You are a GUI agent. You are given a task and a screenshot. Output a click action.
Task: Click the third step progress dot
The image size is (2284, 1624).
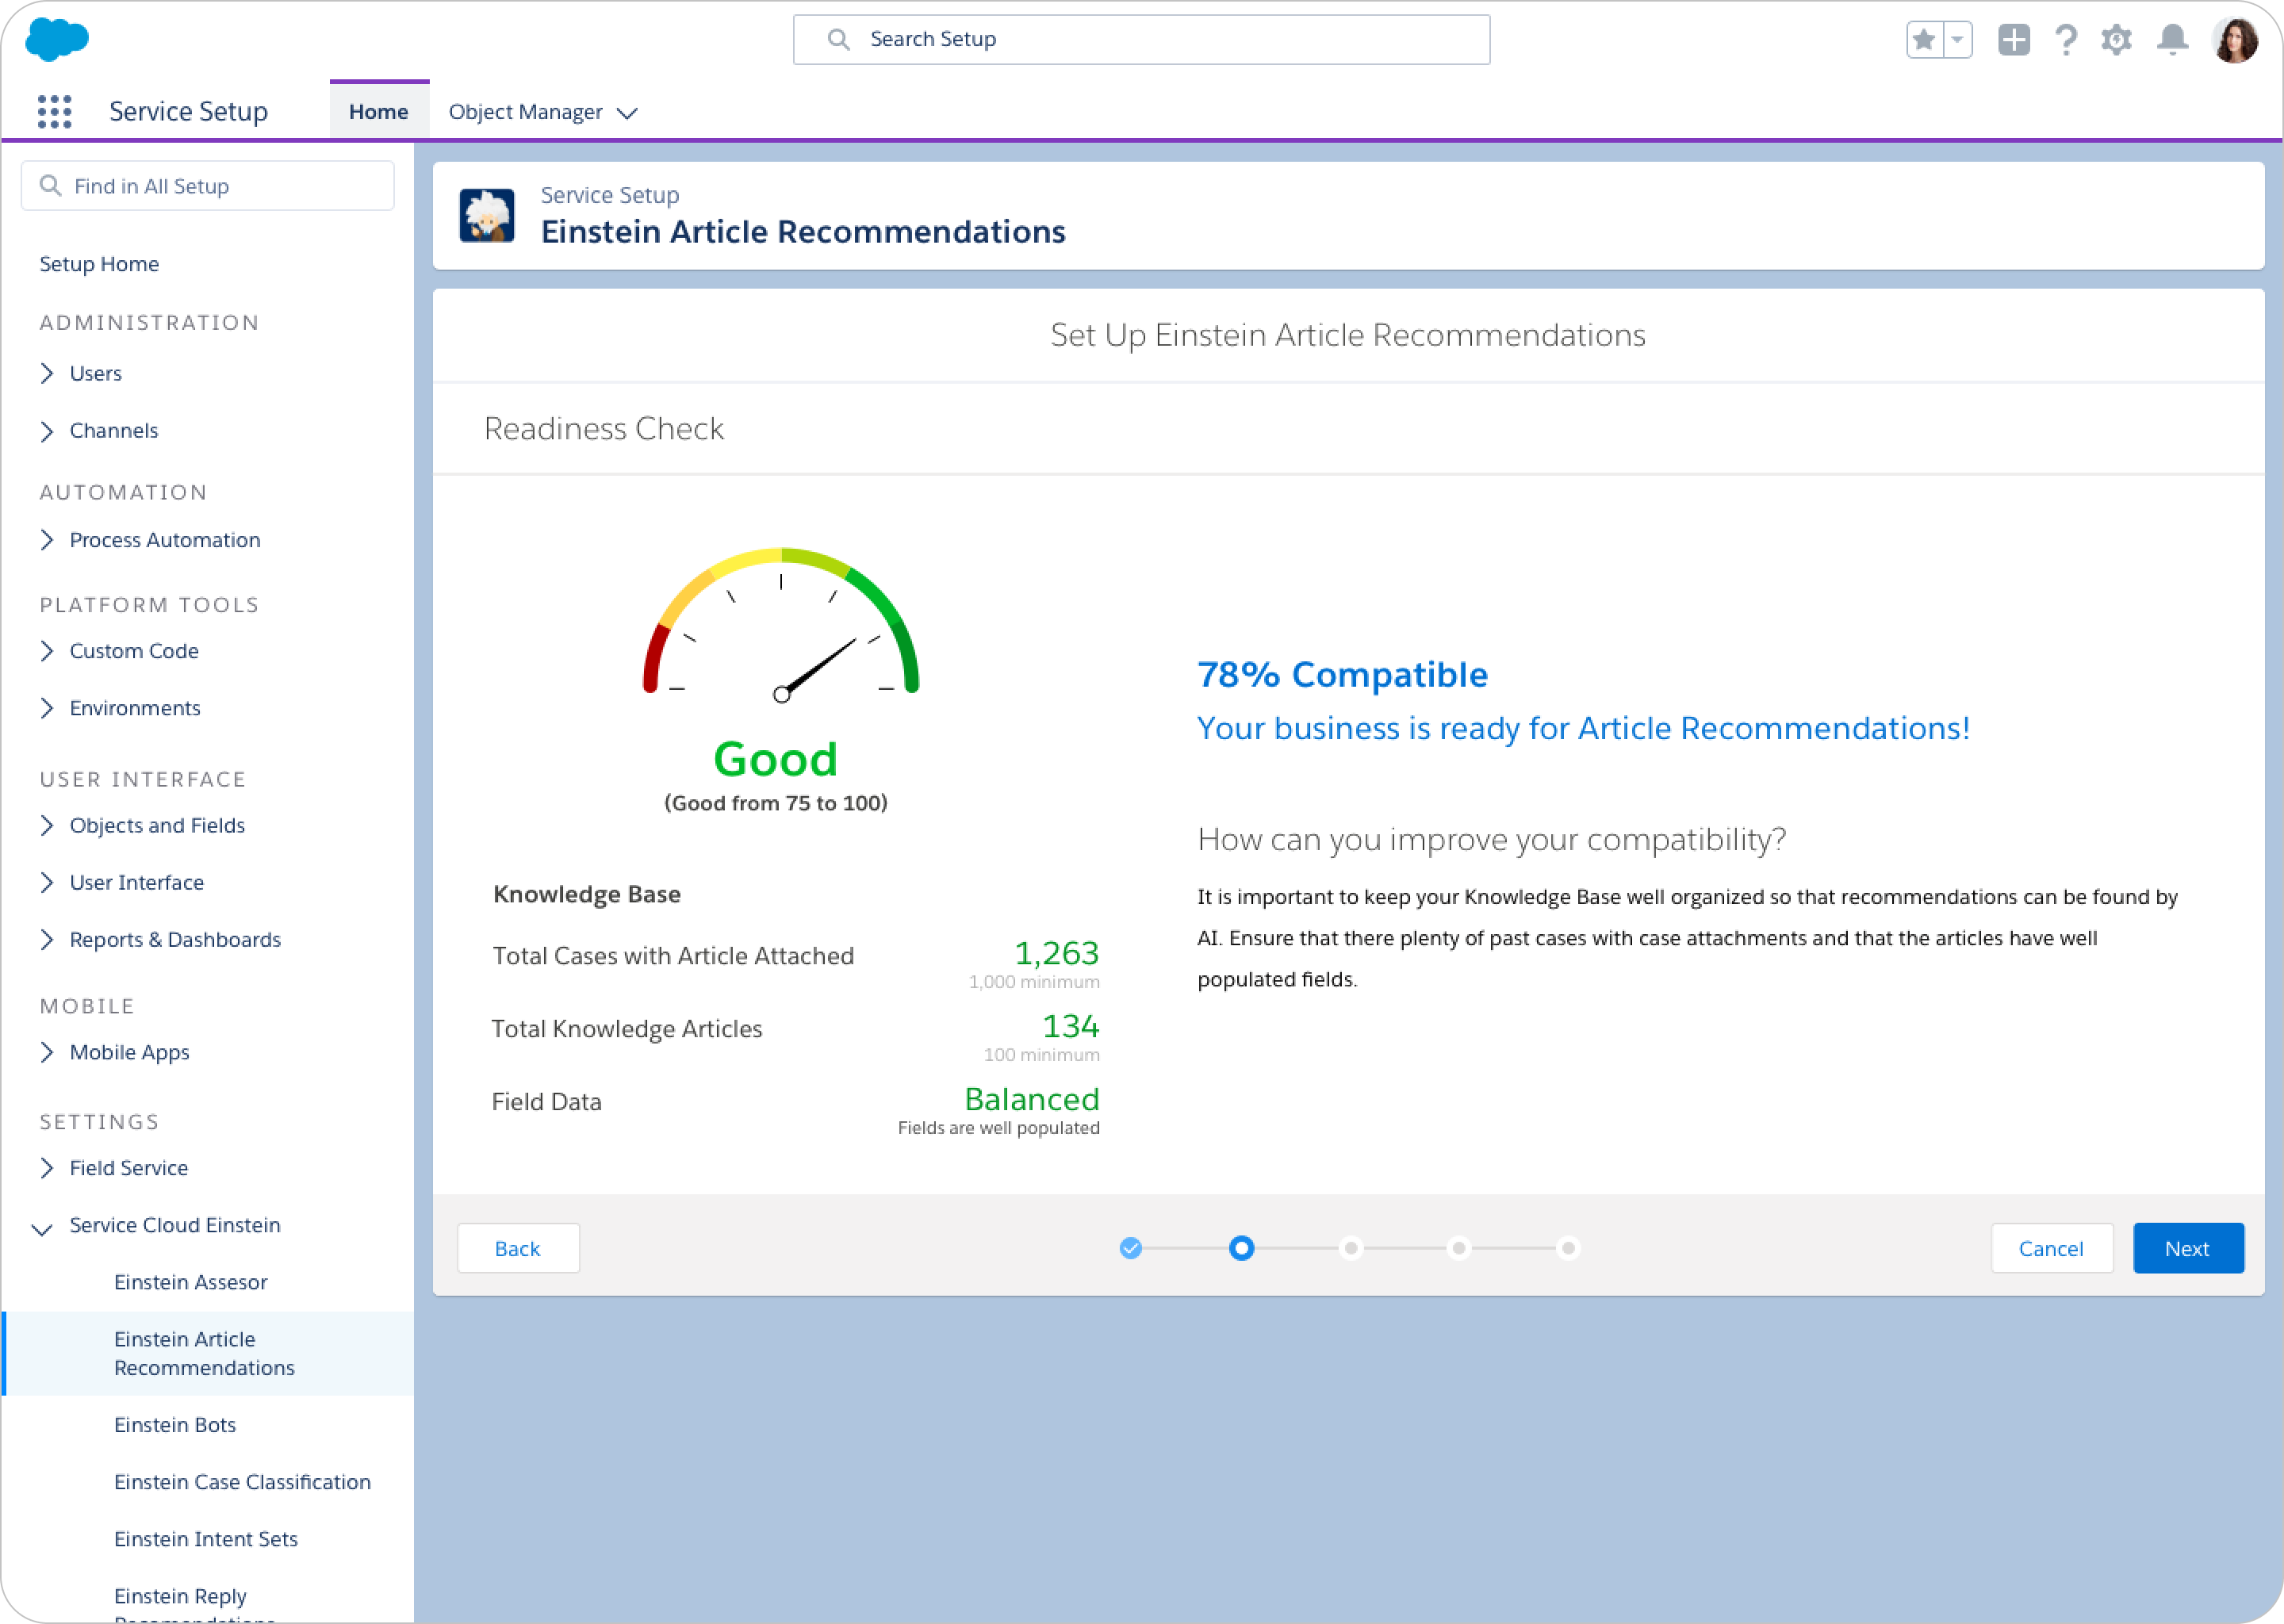pos(1351,1248)
